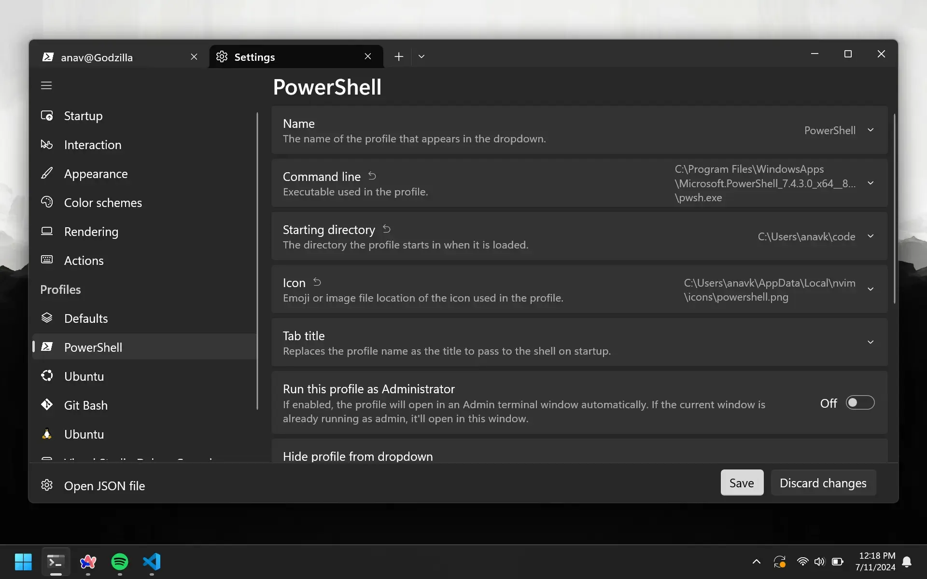This screenshot has width=927, height=579.
Task: Toggle Run this profile as Administrator
Action: point(860,403)
